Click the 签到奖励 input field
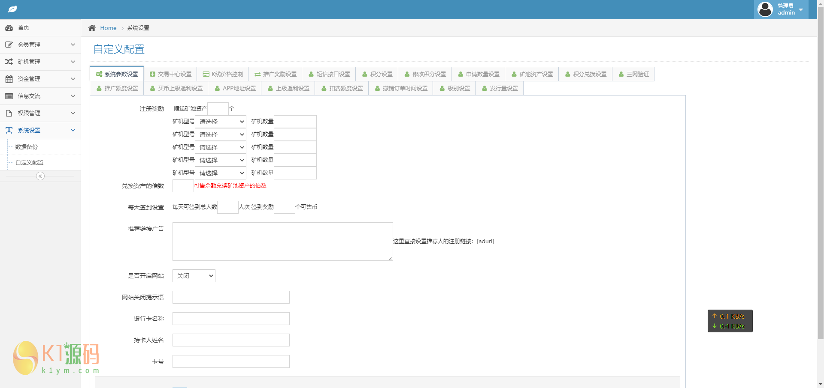 pos(285,207)
